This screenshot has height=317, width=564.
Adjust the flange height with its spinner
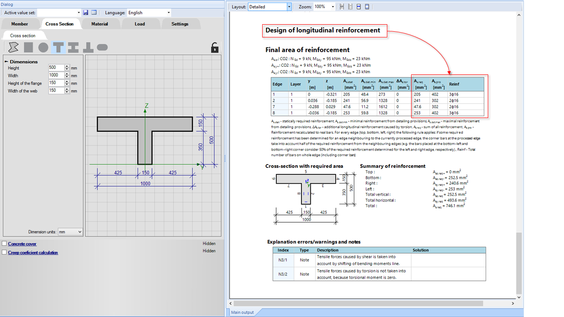click(x=67, y=83)
